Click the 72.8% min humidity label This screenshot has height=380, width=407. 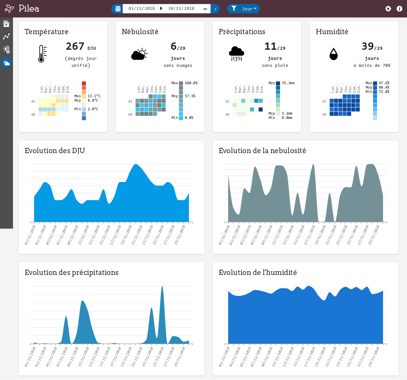(x=384, y=92)
